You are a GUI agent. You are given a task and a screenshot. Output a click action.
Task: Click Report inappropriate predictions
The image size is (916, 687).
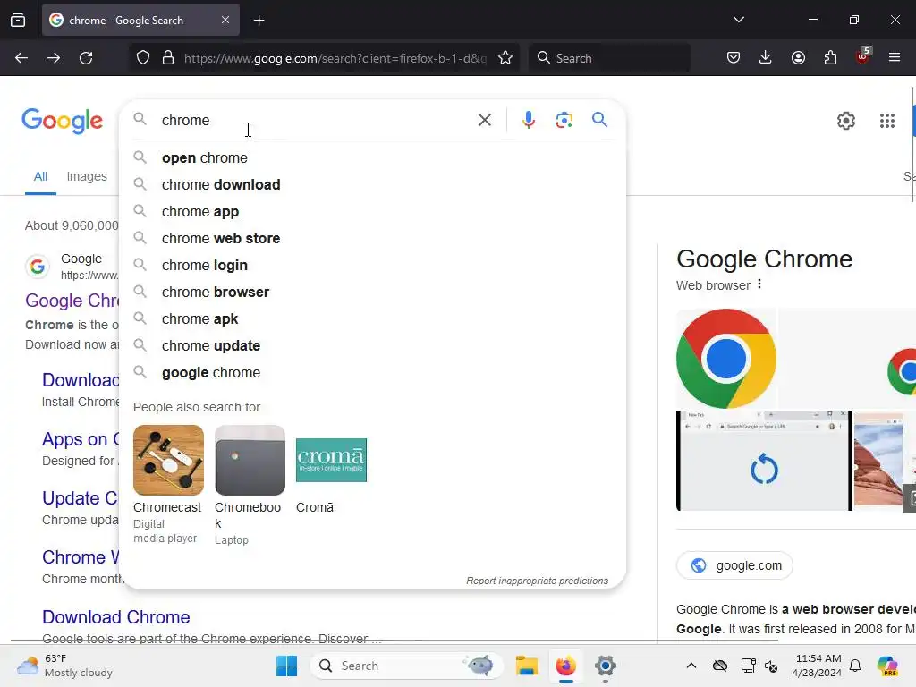(537, 581)
